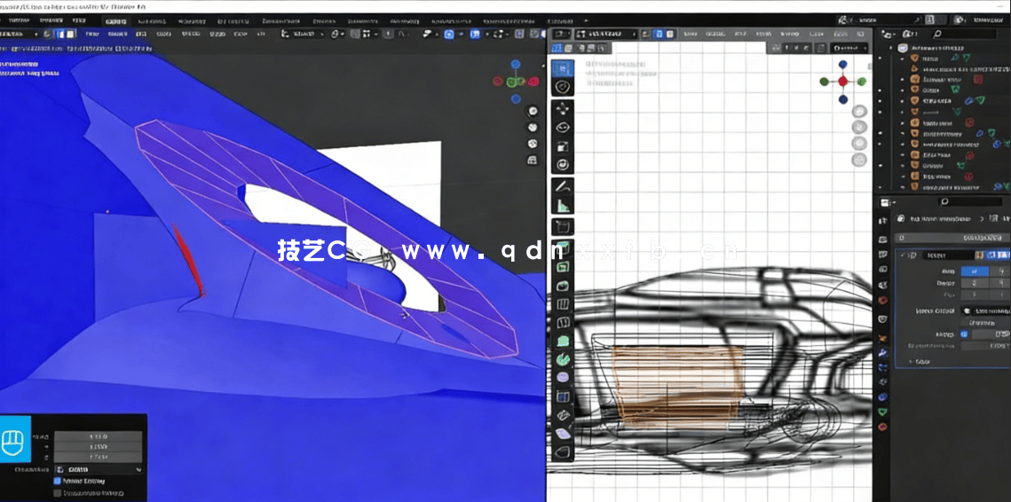The width and height of the screenshot is (1011, 502).
Task: Toggle the blue gizmo visibility button in left header
Action: [x=449, y=35]
